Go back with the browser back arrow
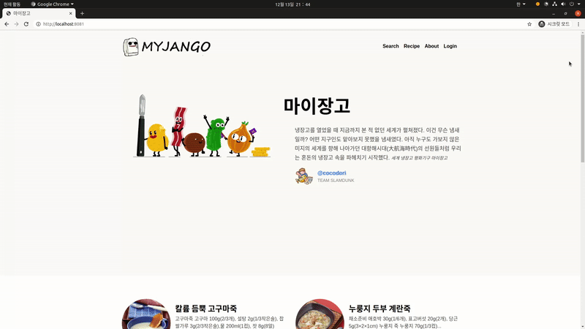This screenshot has width=585, height=329. click(7, 24)
